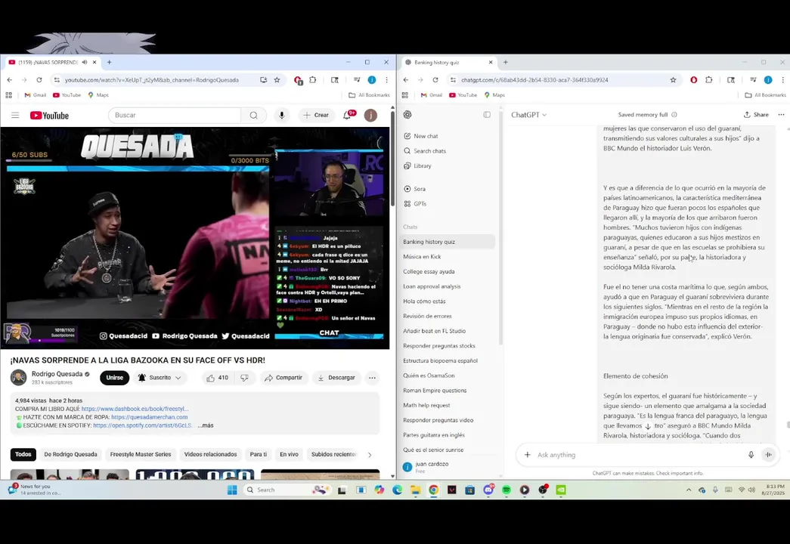This screenshot has height=544, width=790.
Task: Open YouTube account avatar menu
Action: click(370, 116)
